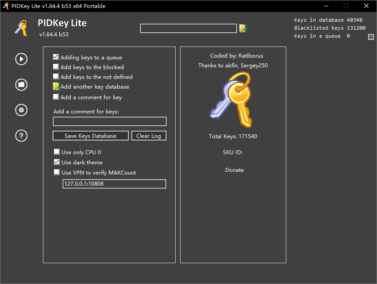Click the folder icon on Add another key database
The height and width of the screenshot is (284, 377).
56,86
